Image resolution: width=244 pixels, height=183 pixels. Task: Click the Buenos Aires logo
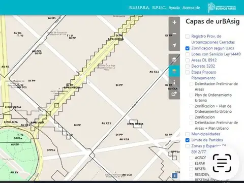pyautogui.click(x=222, y=8)
